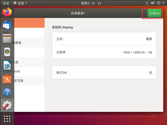Viewport: 167px width, 125px height.
Task: Click the volume speaker icon in top bar
Action: pyautogui.click(x=153, y=3)
